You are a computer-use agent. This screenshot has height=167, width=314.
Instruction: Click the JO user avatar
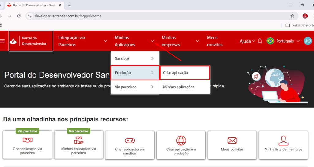[308, 41]
